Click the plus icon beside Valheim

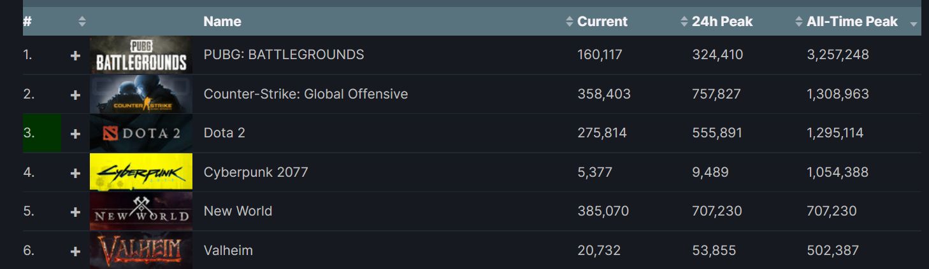(x=75, y=251)
